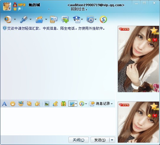Viewport: 160px width, 145px height.
Task: Open font settings with the A icon
Action: [4, 104]
